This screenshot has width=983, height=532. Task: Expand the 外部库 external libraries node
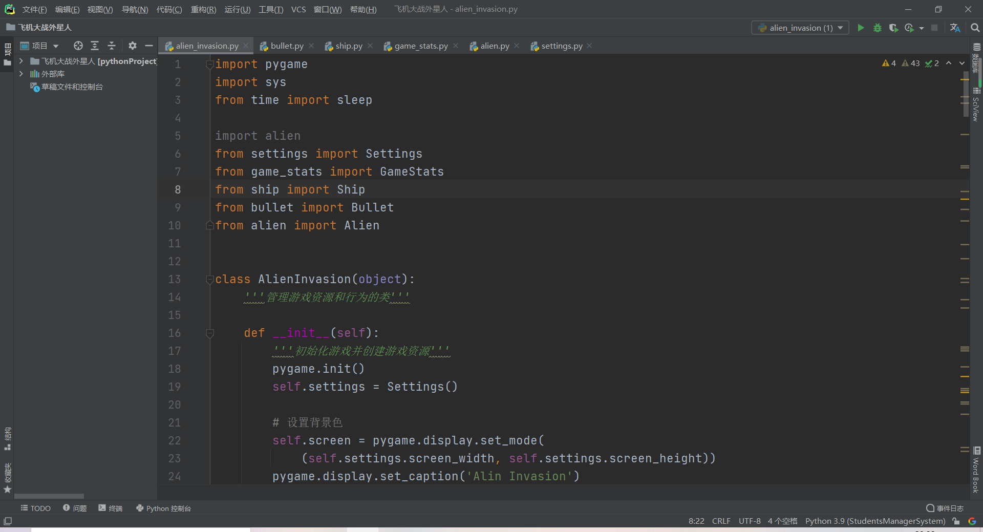coord(21,74)
